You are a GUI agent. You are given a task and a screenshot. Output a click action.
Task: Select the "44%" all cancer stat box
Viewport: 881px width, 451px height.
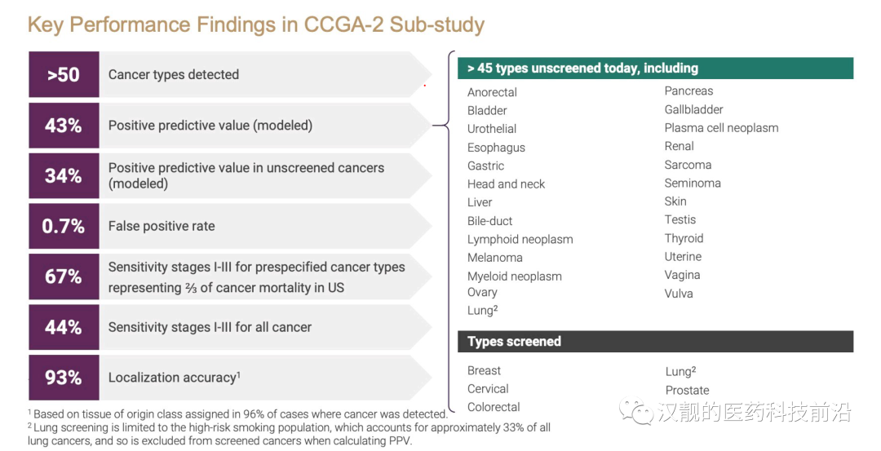(64, 327)
